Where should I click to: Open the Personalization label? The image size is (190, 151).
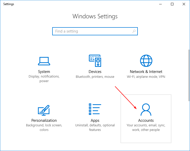click(44, 120)
